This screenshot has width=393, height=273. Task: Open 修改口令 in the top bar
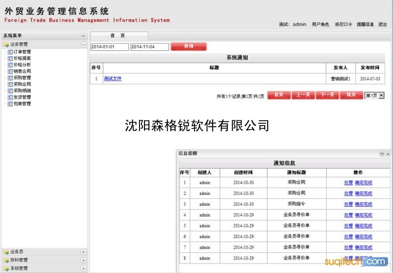[x=343, y=24]
